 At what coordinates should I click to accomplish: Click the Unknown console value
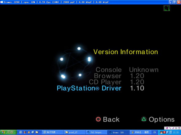click(144, 70)
